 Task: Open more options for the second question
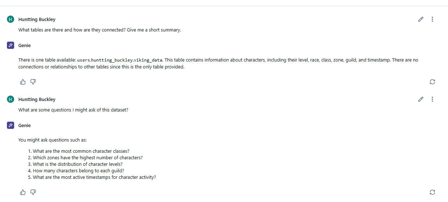point(432,99)
